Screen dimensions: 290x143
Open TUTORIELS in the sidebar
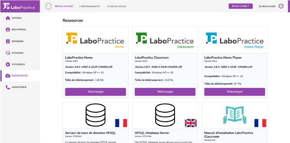(18, 64)
